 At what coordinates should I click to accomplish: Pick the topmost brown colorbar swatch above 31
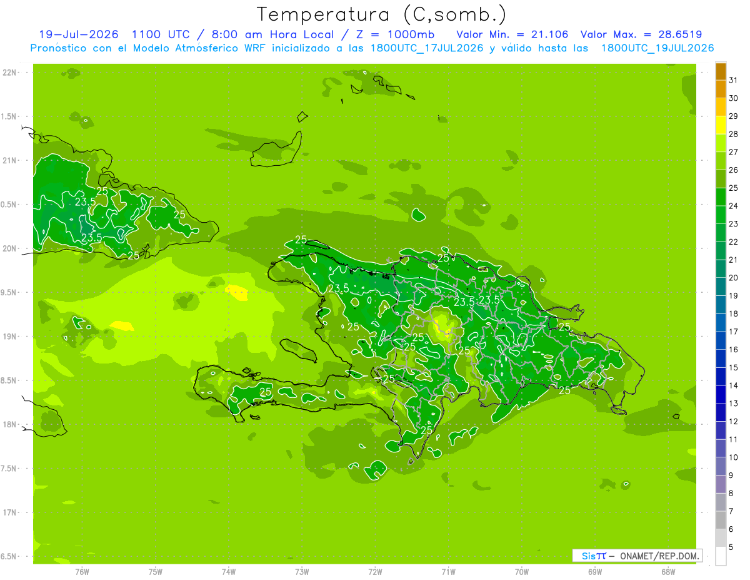tap(721, 71)
